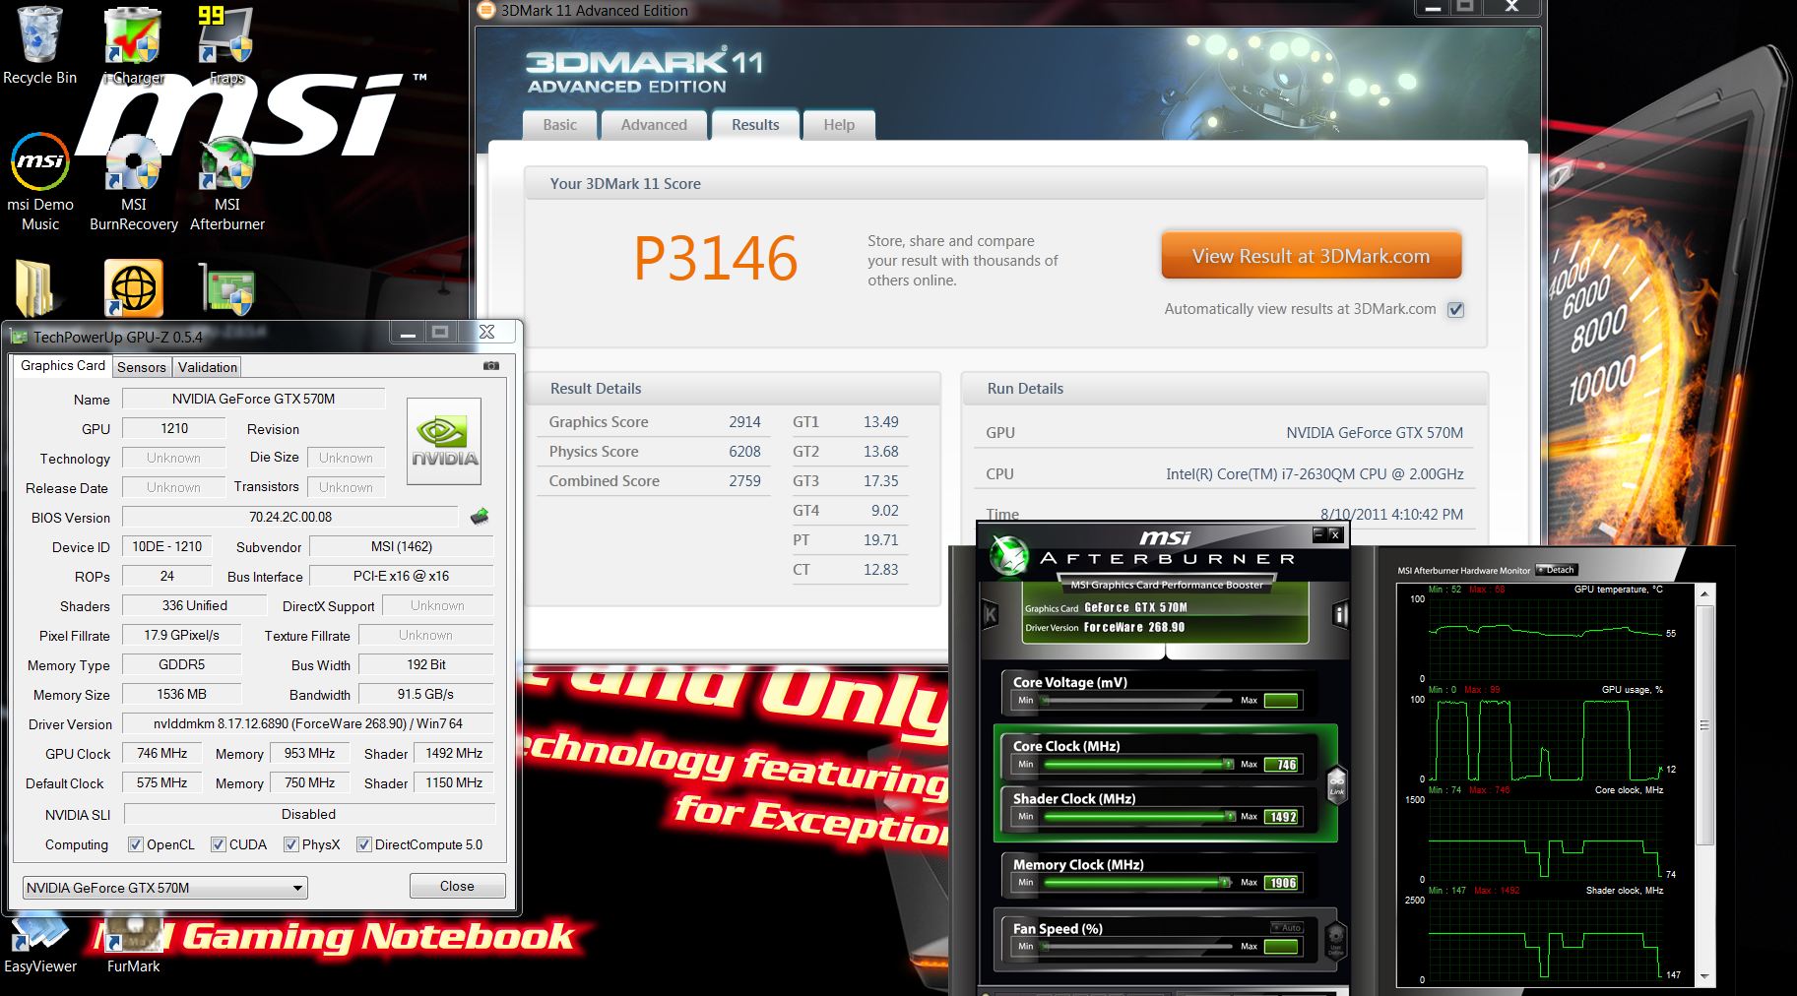Click the graphics card desktop icon behind GPU-Z

tap(226, 288)
